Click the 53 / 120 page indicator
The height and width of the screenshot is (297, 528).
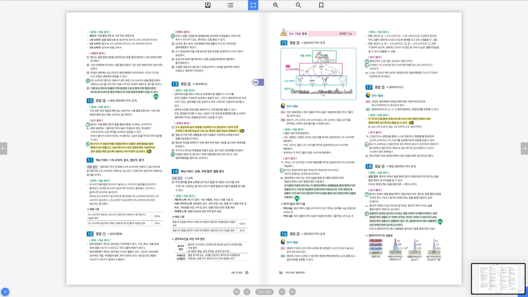[264, 292]
